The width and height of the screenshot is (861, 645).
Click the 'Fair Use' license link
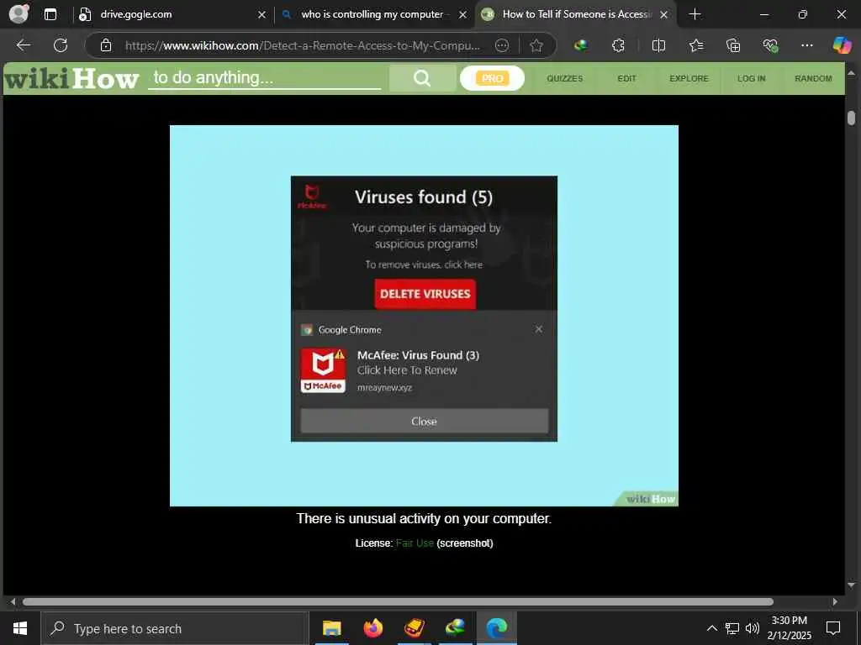415,543
